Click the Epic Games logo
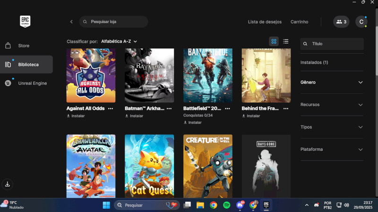The image size is (378, 212). [25, 21]
